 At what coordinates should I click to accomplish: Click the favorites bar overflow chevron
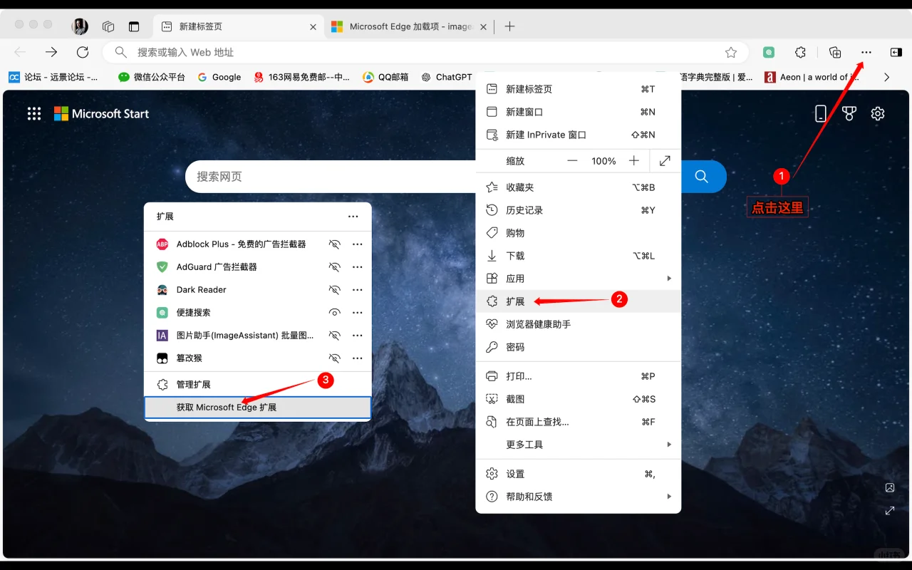click(886, 77)
